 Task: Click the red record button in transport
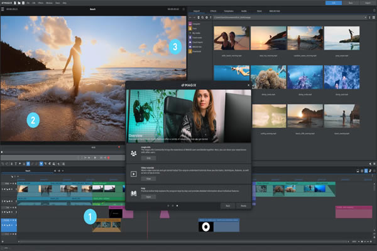pos(108,158)
